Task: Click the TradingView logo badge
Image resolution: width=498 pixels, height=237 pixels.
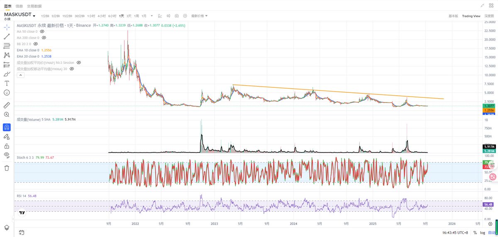Action: pos(22,213)
